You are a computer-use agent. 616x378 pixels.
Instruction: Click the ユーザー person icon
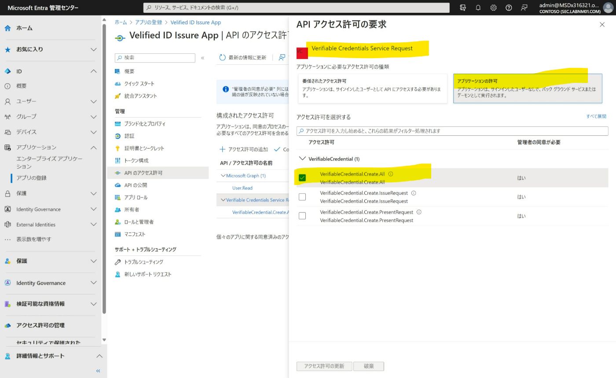point(7,101)
